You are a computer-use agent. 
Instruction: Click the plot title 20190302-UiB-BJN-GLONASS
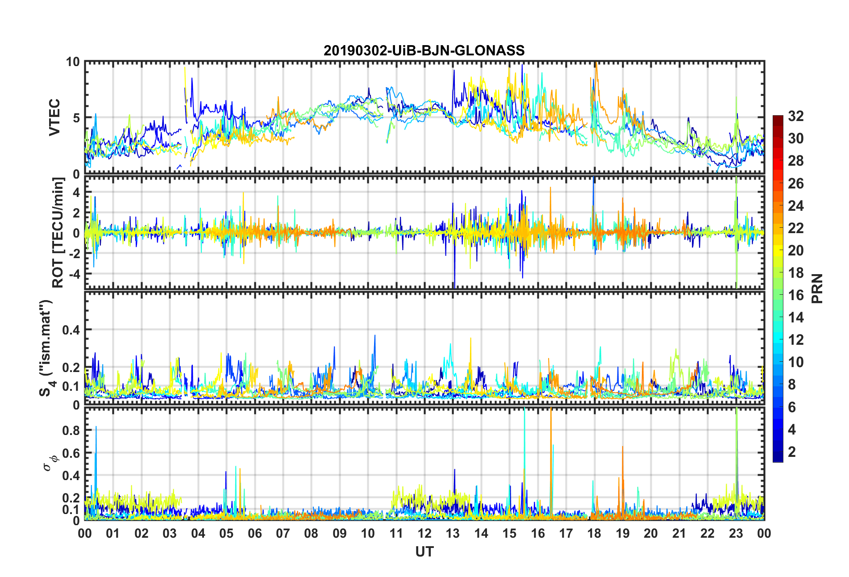click(424, 50)
